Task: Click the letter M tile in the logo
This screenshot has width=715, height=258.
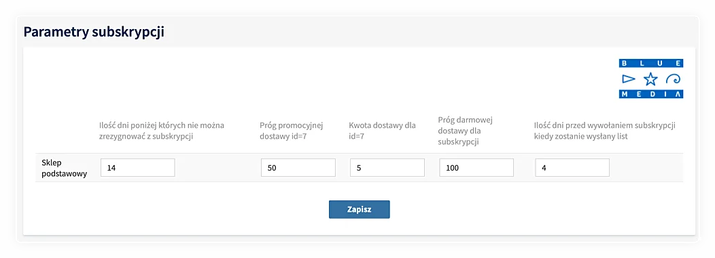Action: pos(625,94)
